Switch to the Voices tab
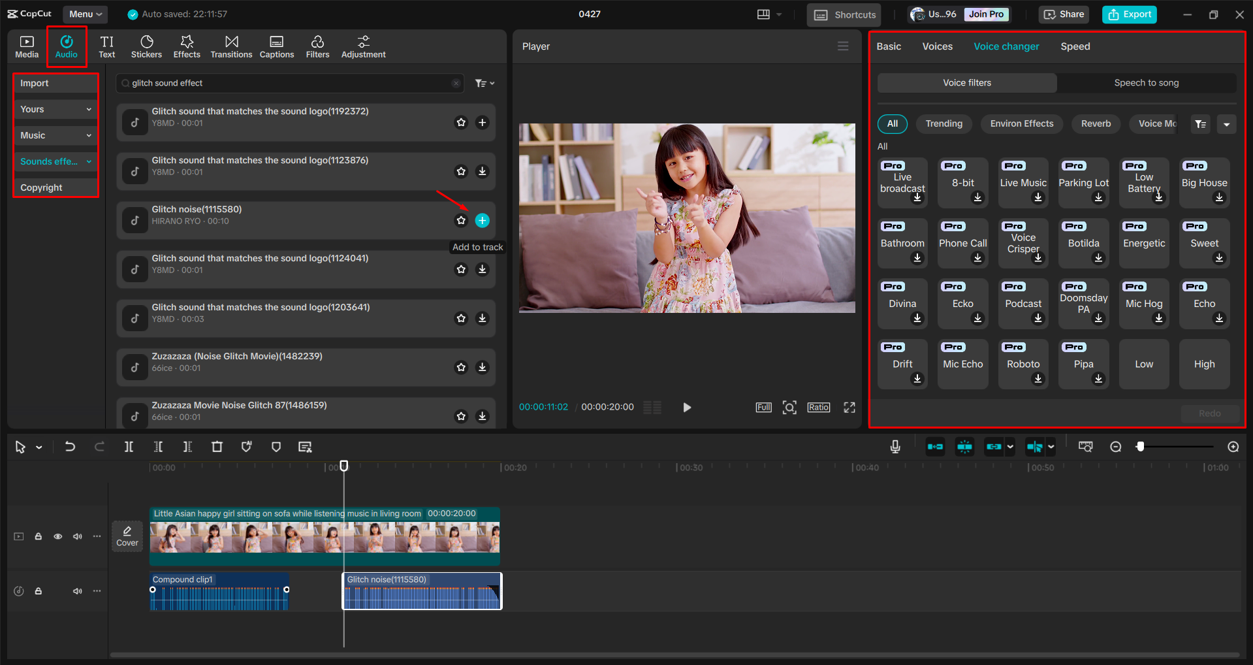1253x665 pixels. pos(937,46)
